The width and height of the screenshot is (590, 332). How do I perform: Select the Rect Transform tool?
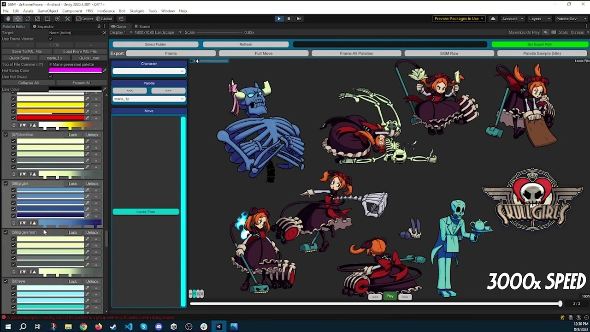coord(47,19)
